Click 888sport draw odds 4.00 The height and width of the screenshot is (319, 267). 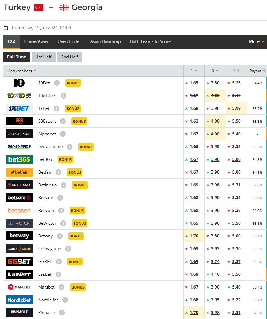[x=215, y=121]
